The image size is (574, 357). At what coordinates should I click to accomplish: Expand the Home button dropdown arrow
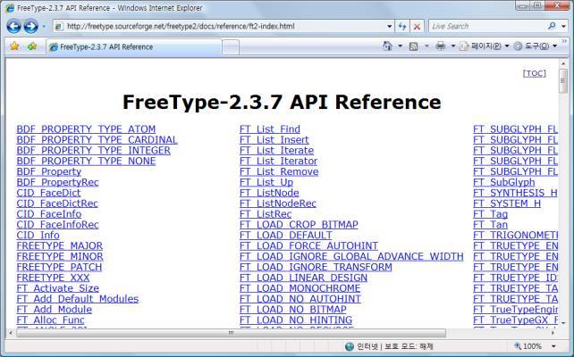pyautogui.click(x=400, y=46)
